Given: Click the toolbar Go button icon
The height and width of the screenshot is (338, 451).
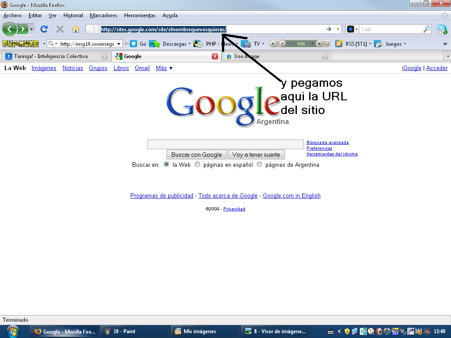Looking at the screenshot, I should 134,44.
